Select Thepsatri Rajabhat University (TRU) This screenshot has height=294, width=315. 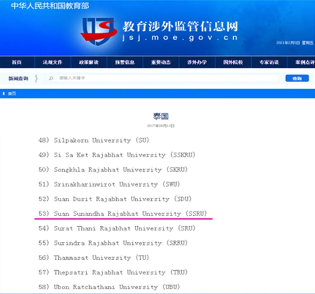(x=113, y=272)
